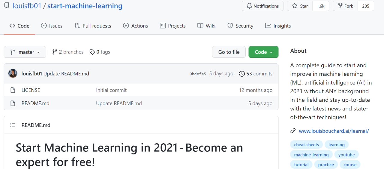Screen dimensions: 384x169
Task: Click the README.md file icon in list
Action: pos(13,103)
